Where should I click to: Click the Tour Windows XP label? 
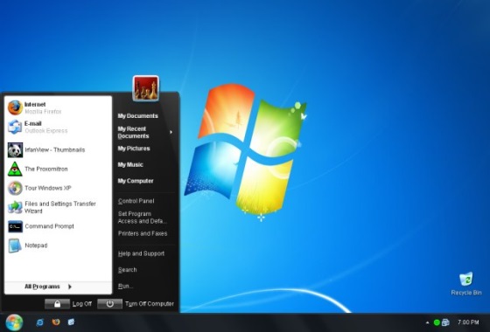click(48, 188)
